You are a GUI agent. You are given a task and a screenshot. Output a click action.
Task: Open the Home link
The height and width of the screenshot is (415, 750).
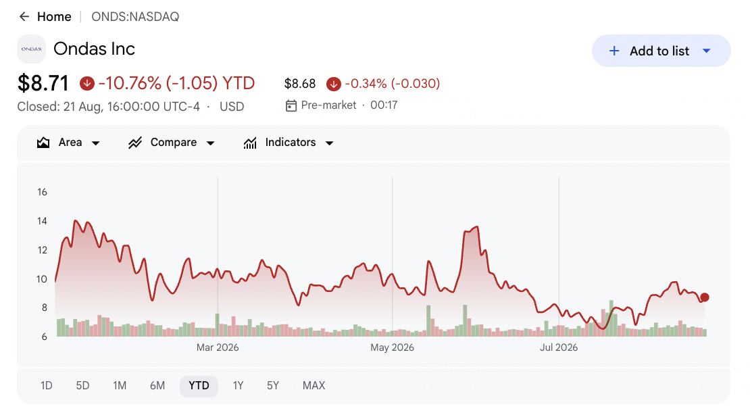54,17
